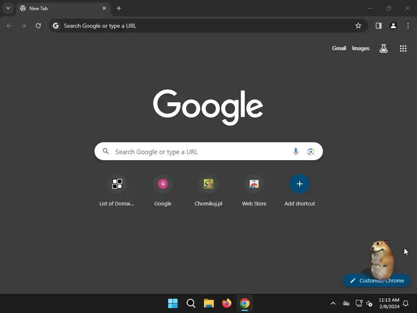Open File Explorer from taskbar
Viewport: 417px width, 313px height.
click(209, 303)
